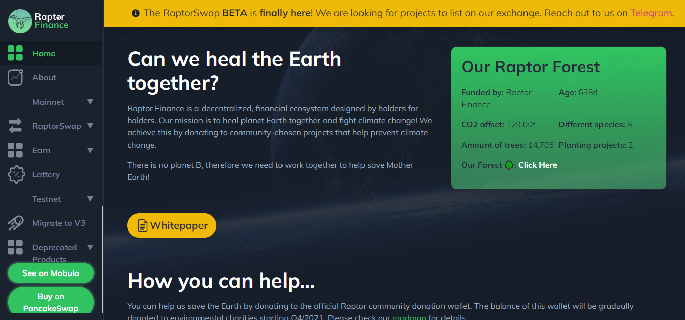Screen dimensions: 685x320
Task: Click the sidebar vertical scrollbar
Action: (103, 253)
